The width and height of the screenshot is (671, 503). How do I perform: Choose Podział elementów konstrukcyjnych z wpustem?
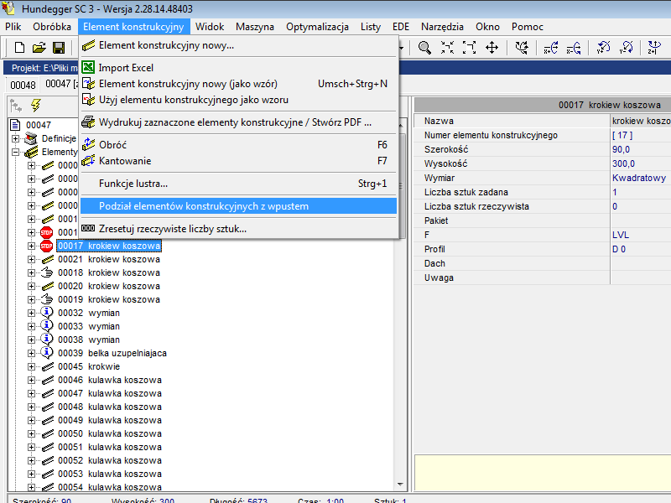[x=204, y=205]
